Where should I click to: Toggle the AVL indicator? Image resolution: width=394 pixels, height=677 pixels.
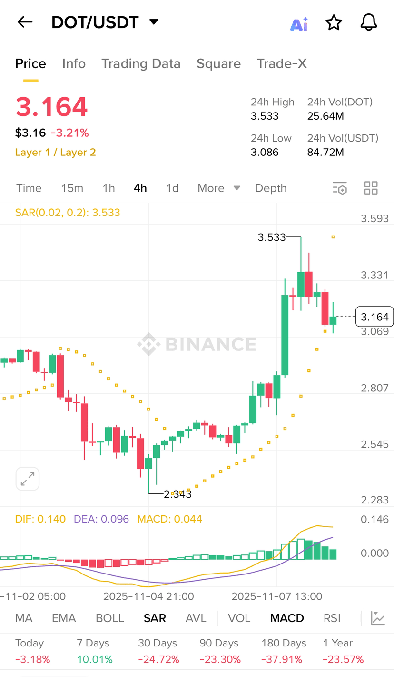[196, 618]
